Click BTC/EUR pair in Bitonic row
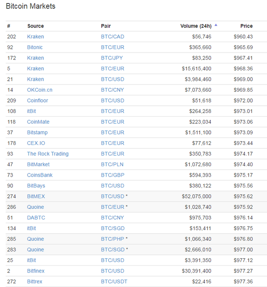This screenshot has height=287, width=267. click(112, 47)
